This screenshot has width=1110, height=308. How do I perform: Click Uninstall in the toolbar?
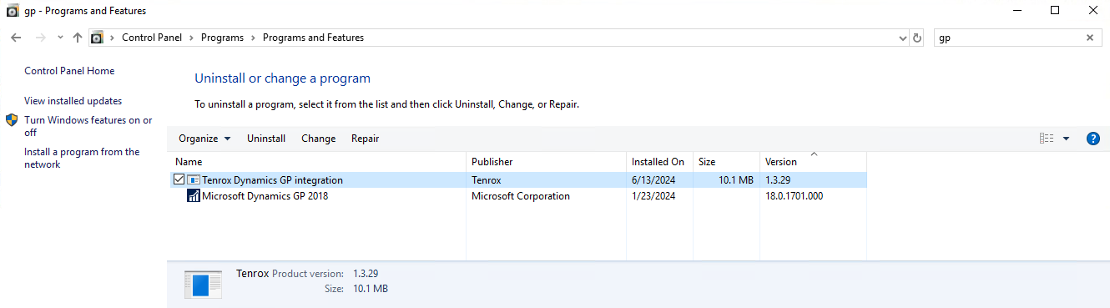(x=266, y=139)
